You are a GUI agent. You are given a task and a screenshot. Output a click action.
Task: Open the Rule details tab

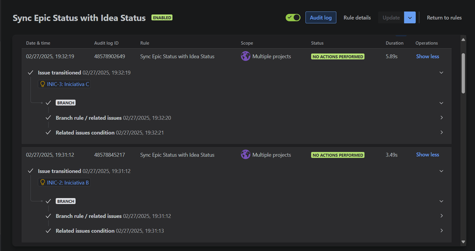357,18
